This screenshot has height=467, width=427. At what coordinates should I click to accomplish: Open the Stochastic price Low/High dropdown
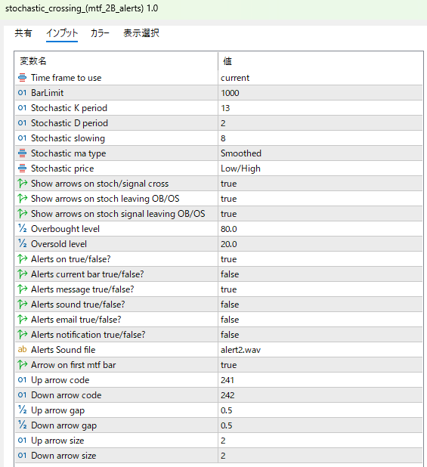pyautogui.click(x=320, y=169)
